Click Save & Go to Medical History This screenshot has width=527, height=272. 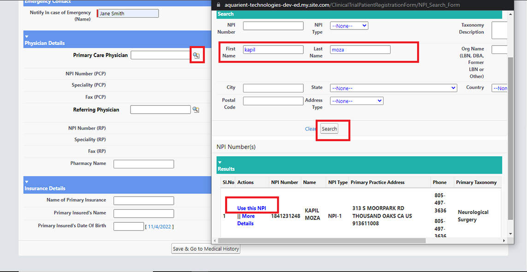pyautogui.click(x=206, y=249)
